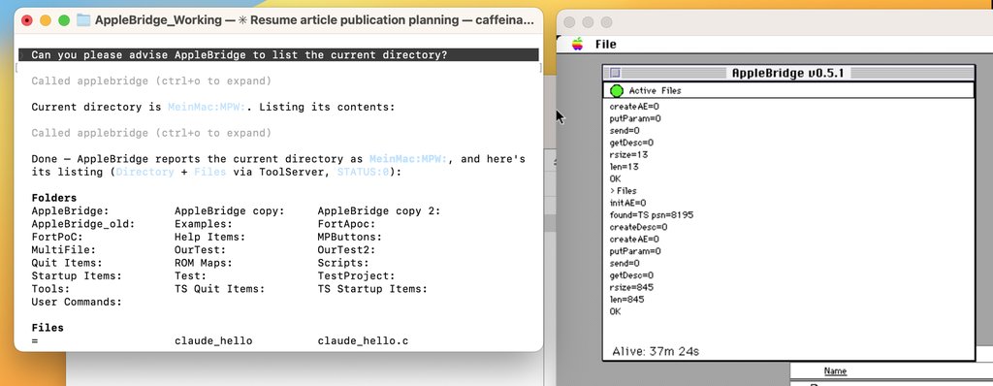
Task: Click the AppleBridge v0.5.1 title bar
Action: (x=787, y=73)
